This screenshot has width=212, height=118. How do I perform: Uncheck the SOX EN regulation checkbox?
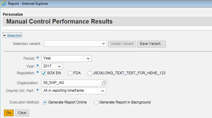pos(44,73)
